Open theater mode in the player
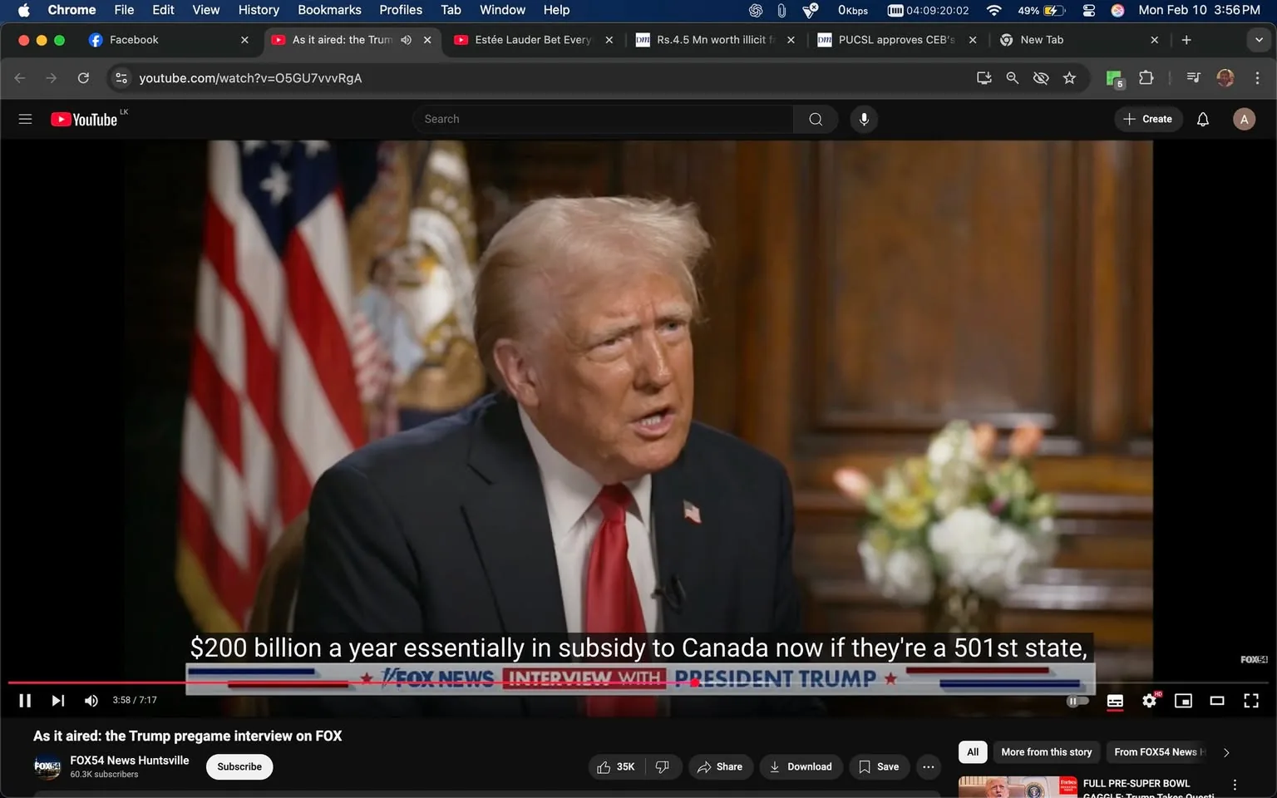This screenshot has width=1277, height=798. pos(1217,701)
